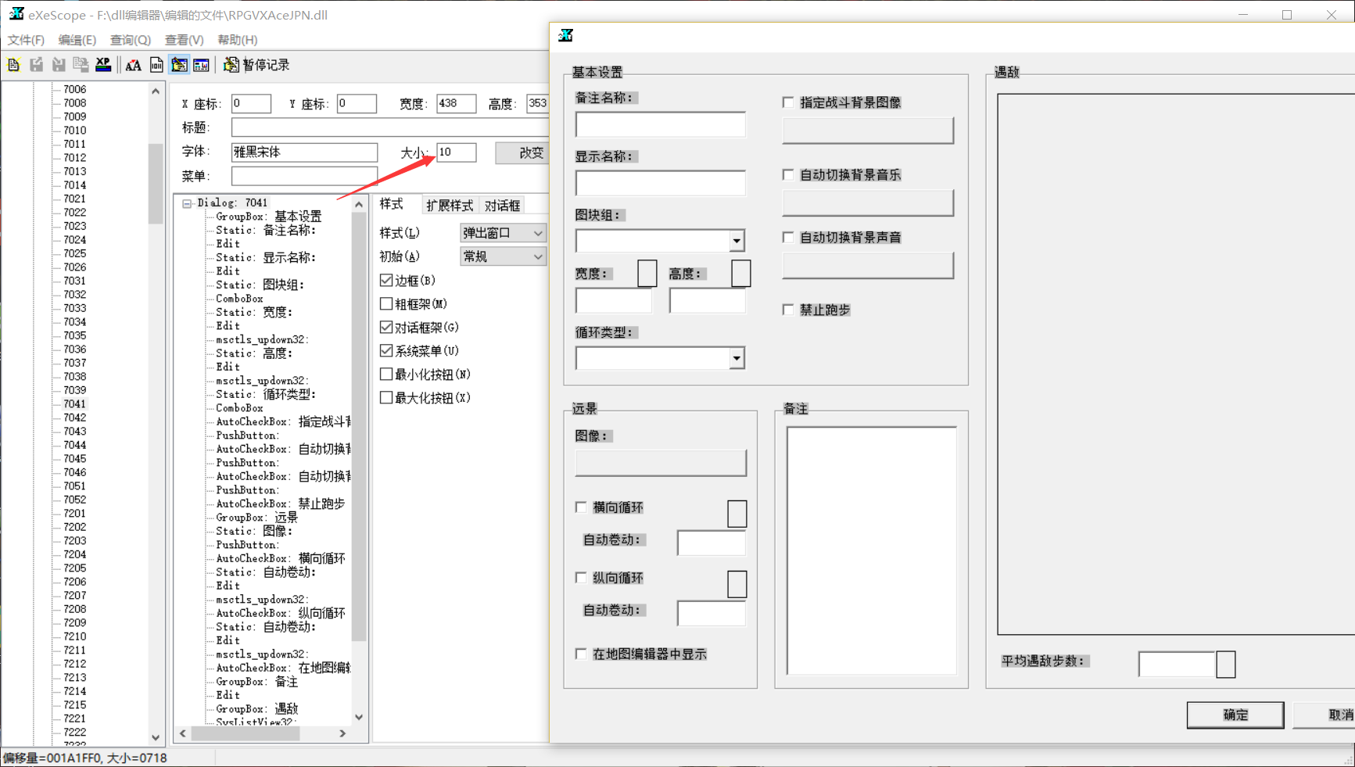Uncheck the 边框(B) checkbox

pos(386,280)
